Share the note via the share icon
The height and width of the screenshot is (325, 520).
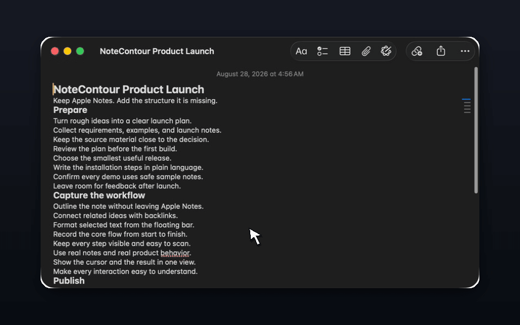[441, 51]
